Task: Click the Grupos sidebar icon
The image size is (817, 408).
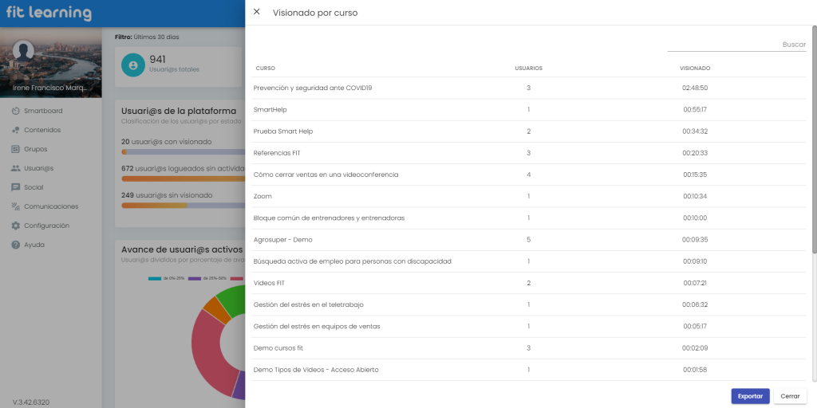Action: [16, 149]
